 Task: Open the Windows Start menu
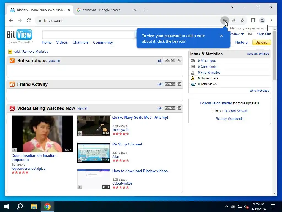pos(7,206)
